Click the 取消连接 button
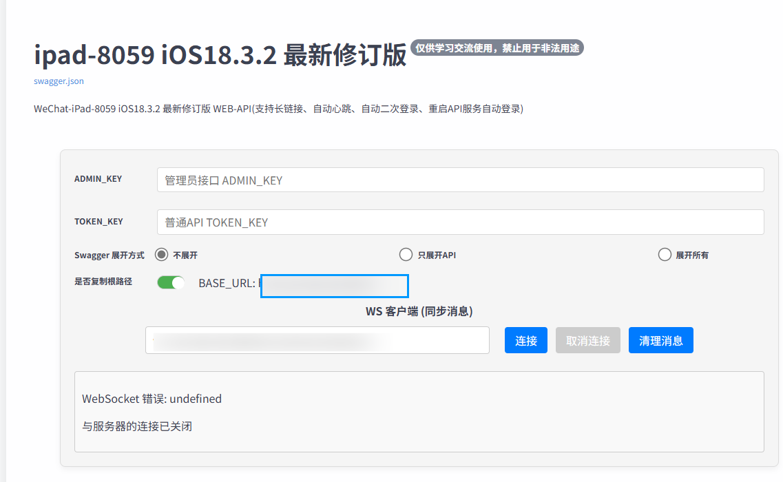 tap(587, 340)
